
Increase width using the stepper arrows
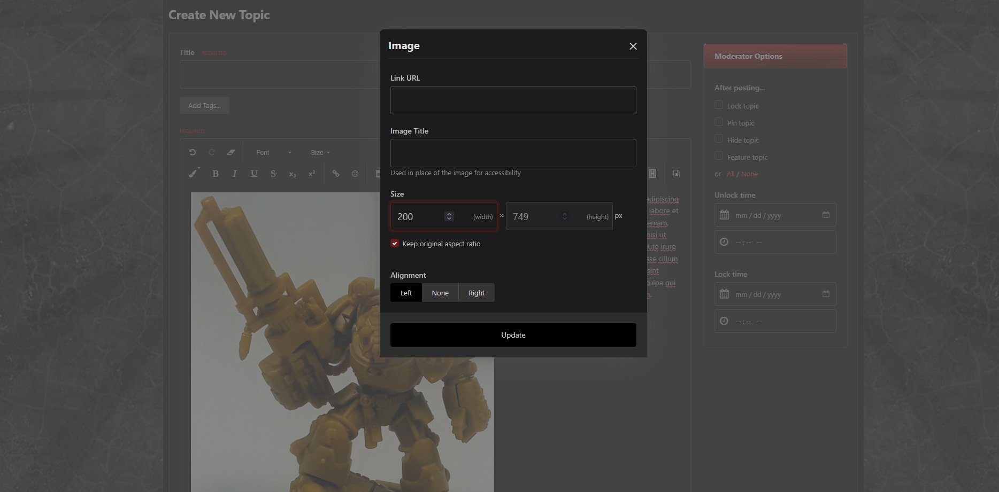[449, 214]
